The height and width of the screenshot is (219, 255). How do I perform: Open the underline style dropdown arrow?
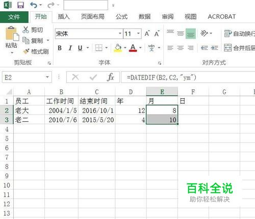tap(88, 48)
